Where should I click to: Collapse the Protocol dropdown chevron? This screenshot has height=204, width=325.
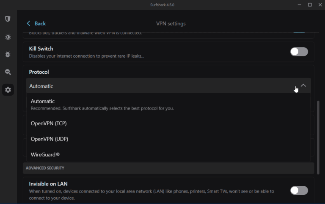pos(303,86)
